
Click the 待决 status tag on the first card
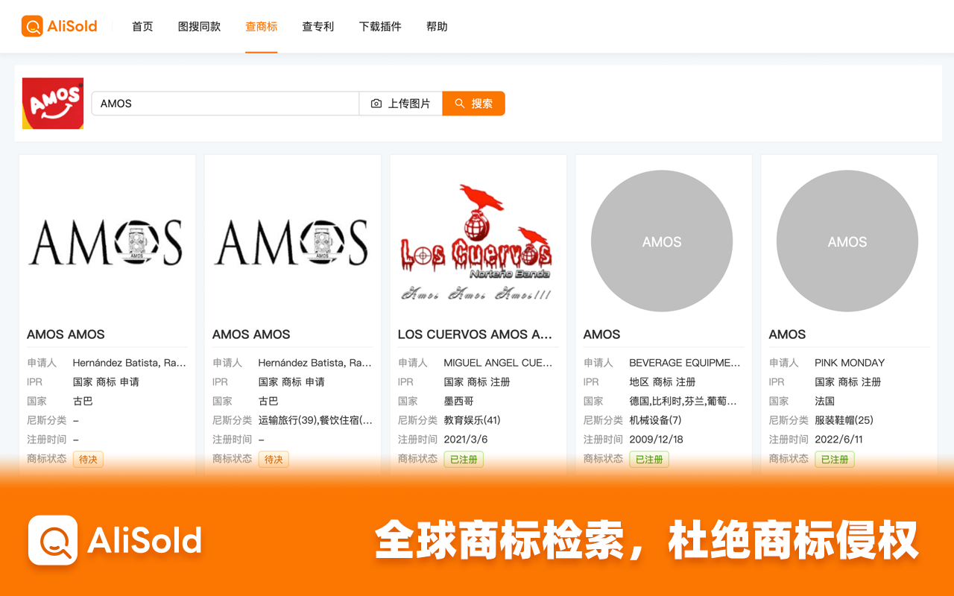pos(88,459)
